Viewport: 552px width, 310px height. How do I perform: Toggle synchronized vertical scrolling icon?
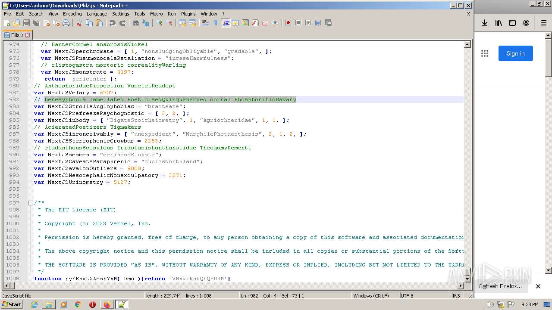pos(182,23)
